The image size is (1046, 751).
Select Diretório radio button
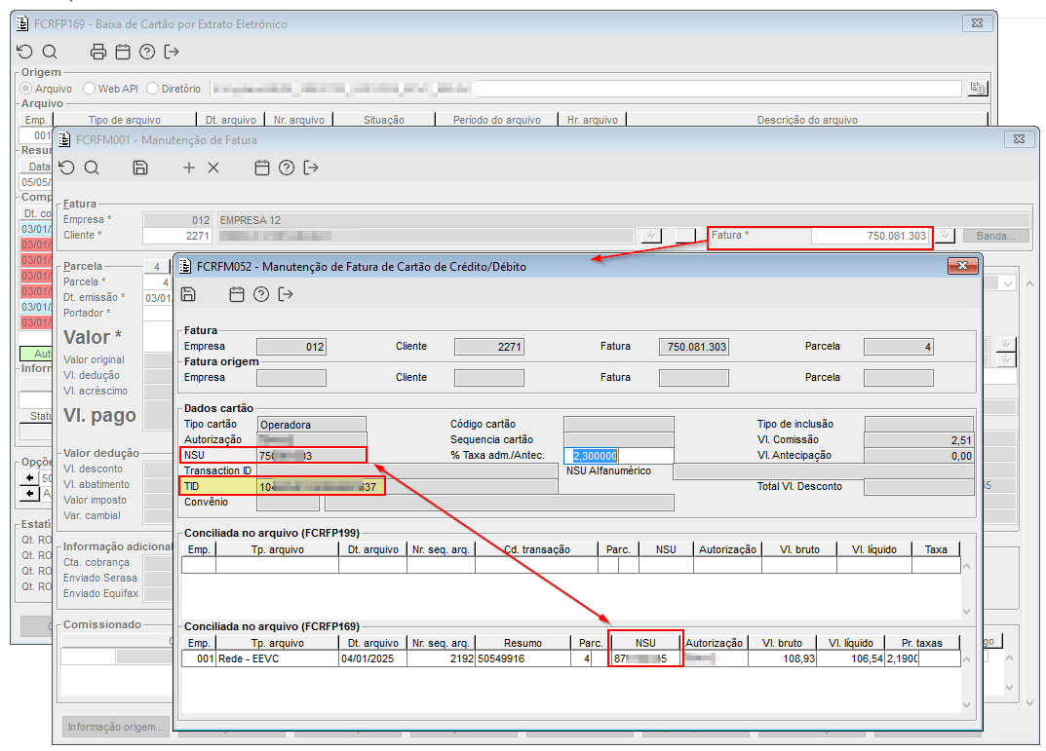(x=153, y=89)
